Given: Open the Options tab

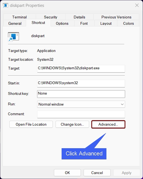Looking at the screenshot, I should coord(62,23).
